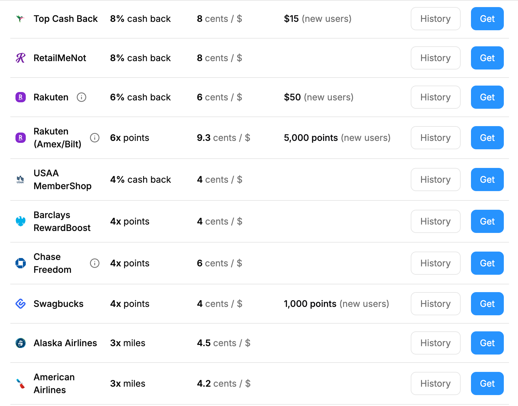Open the Chase Freedom info icon
Screen dimensions: 518x406
coord(95,263)
